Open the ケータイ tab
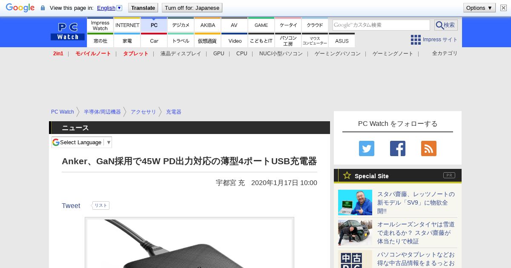511x268 pixels. (x=288, y=25)
